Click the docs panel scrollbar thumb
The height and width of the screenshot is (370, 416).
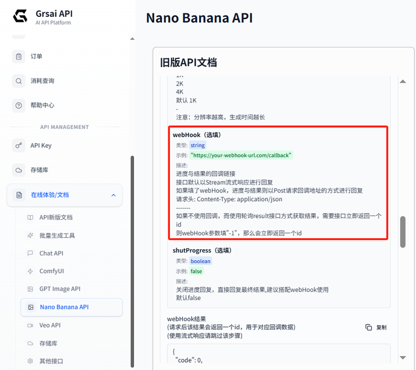(403, 232)
